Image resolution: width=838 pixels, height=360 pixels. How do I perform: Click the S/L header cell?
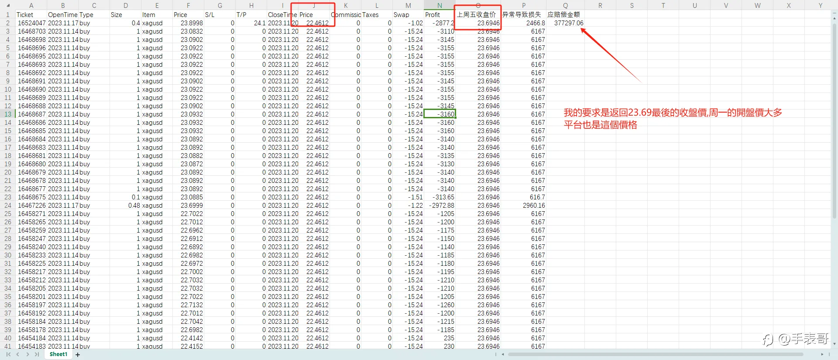pyautogui.click(x=220, y=14)
